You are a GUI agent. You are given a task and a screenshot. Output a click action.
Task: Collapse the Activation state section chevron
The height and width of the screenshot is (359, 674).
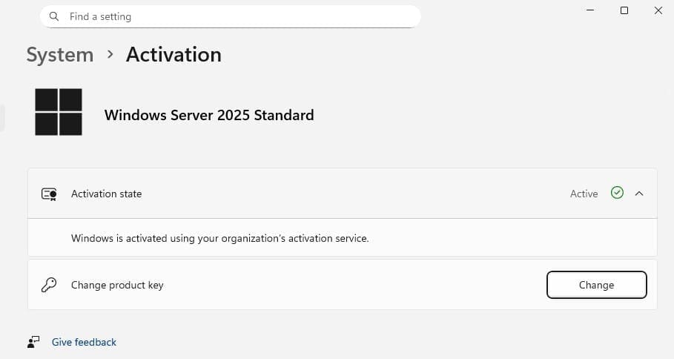639,194
